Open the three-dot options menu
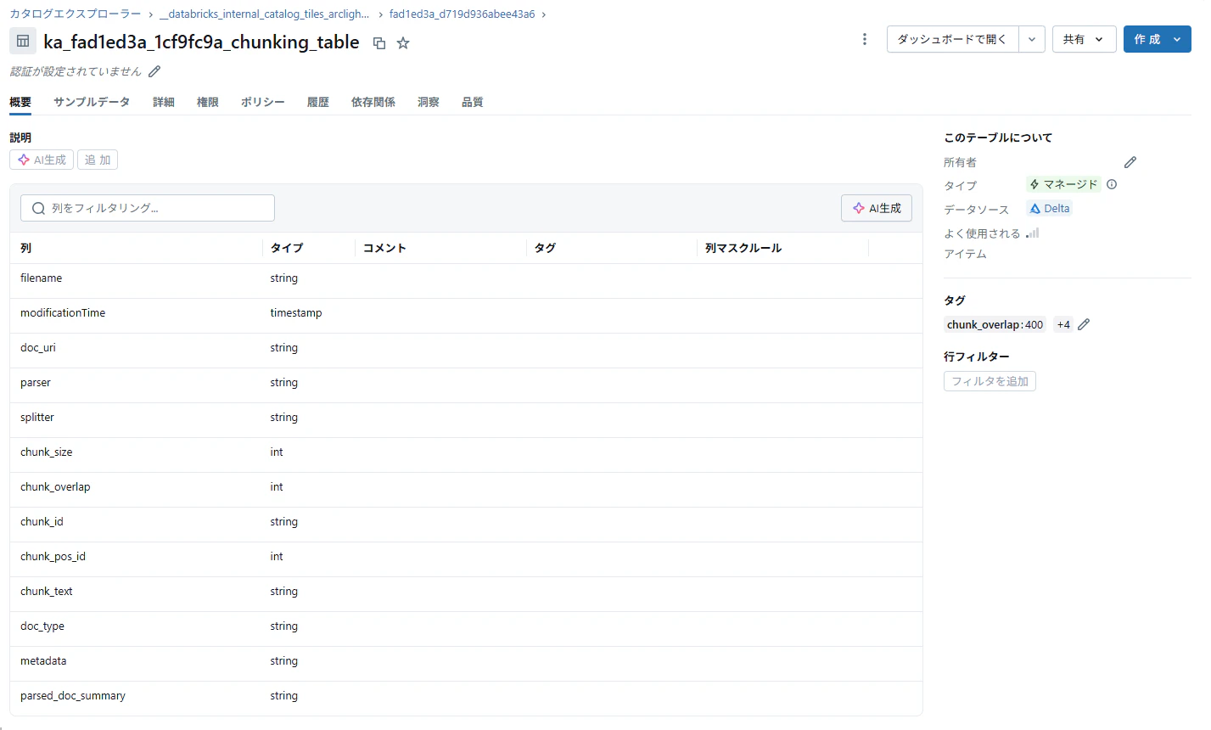Image resolution: width=1211 pixels, height=730 pixels. point(864,39)
